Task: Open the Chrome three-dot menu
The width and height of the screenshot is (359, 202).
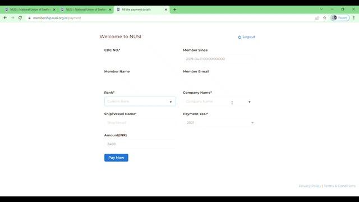Action: [x=354, y=18]
